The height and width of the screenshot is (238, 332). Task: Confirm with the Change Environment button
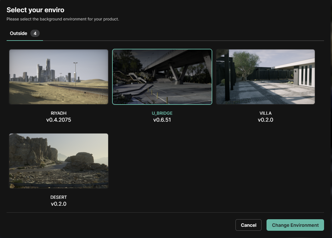pyautogui.click(x=295, y=225)
